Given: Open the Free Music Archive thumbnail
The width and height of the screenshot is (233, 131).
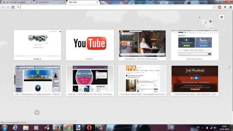Looking at the screenshot, I should [142, 80].
